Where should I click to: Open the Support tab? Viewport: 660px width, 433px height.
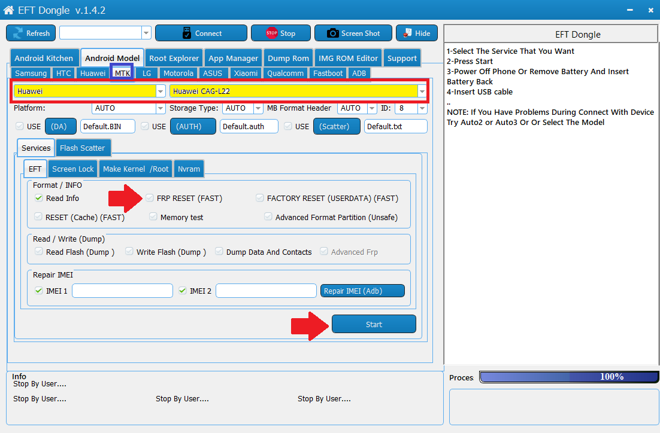tap(402, 58)
